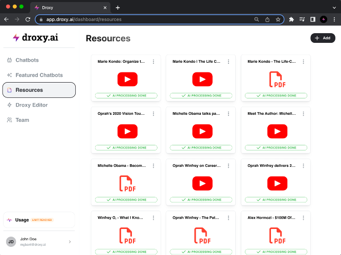The width and height of the screenshot is (341, 255).
Task: Click the share icon in address bar
Action: point(267,19)
